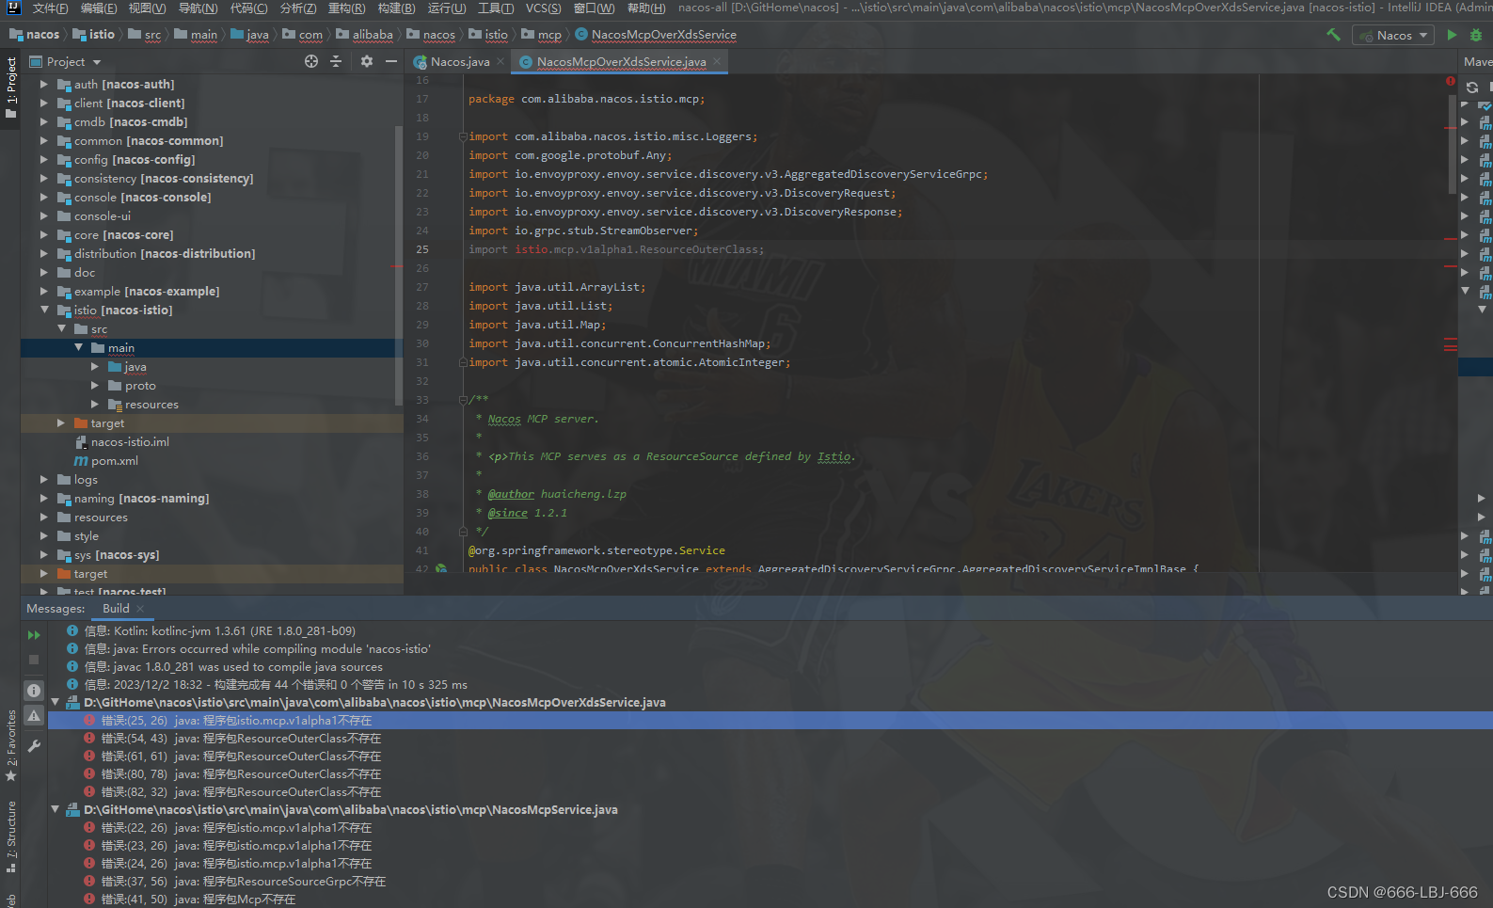Refresh Maven projects icon
Image resolution: width=1493 pixels, height=908 pixels.
[x=1472, y=88]
